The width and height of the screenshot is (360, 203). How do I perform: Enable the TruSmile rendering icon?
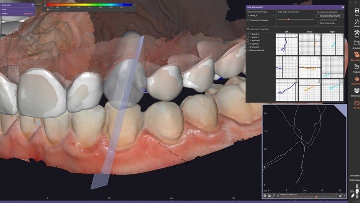tap(356, 67)
